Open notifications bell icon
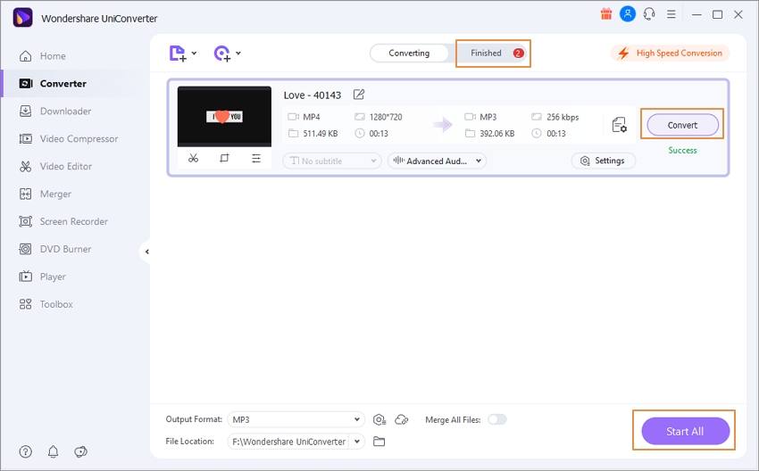 pos(54,451)
